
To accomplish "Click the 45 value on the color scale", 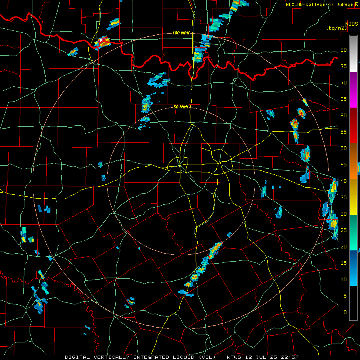I will pyautogui.click(x=344, y=165).
